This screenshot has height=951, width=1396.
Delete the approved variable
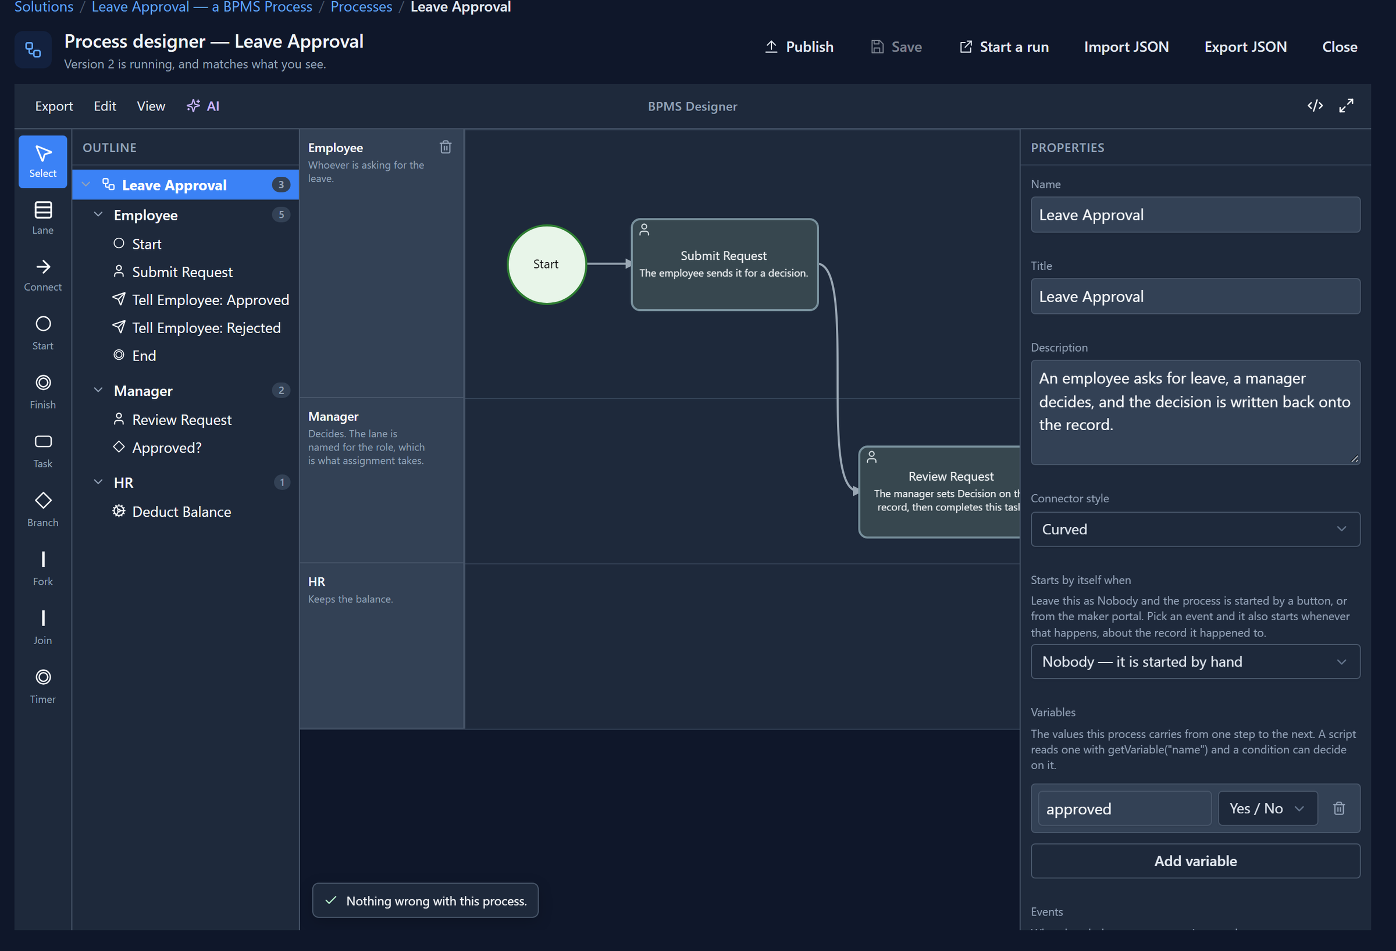pyautogui.click(x=1339, y=808)
